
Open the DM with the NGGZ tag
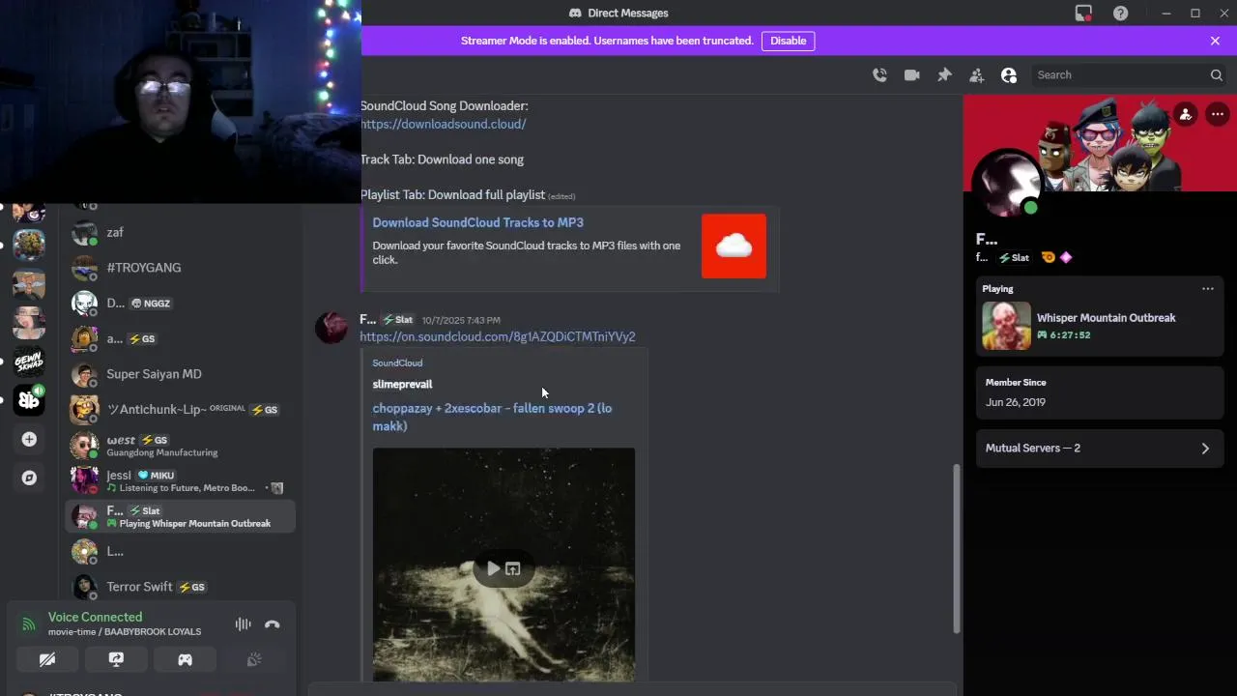(x=180, y=304)
